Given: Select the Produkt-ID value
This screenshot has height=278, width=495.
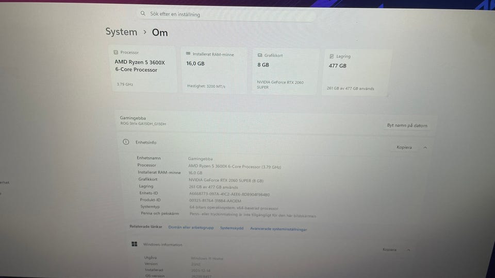Looking at the screenshot, I should coord(215,201).
